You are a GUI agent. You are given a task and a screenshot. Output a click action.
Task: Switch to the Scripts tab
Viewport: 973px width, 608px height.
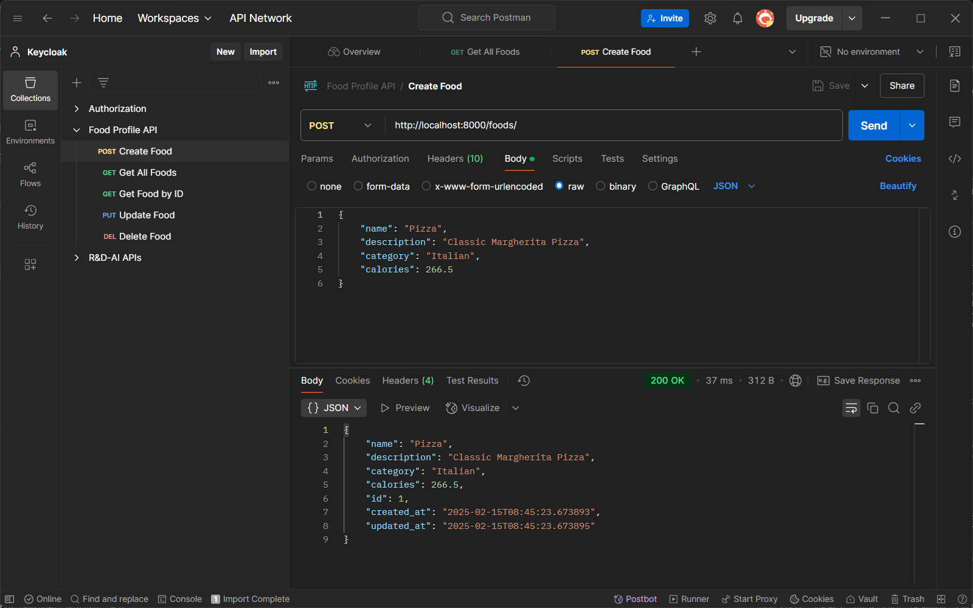pyautogui.click(x=567, y=159)
